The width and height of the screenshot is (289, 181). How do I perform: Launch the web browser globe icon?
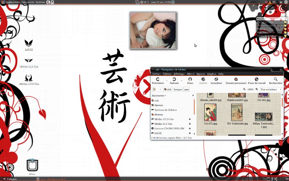tap(48, 2)
